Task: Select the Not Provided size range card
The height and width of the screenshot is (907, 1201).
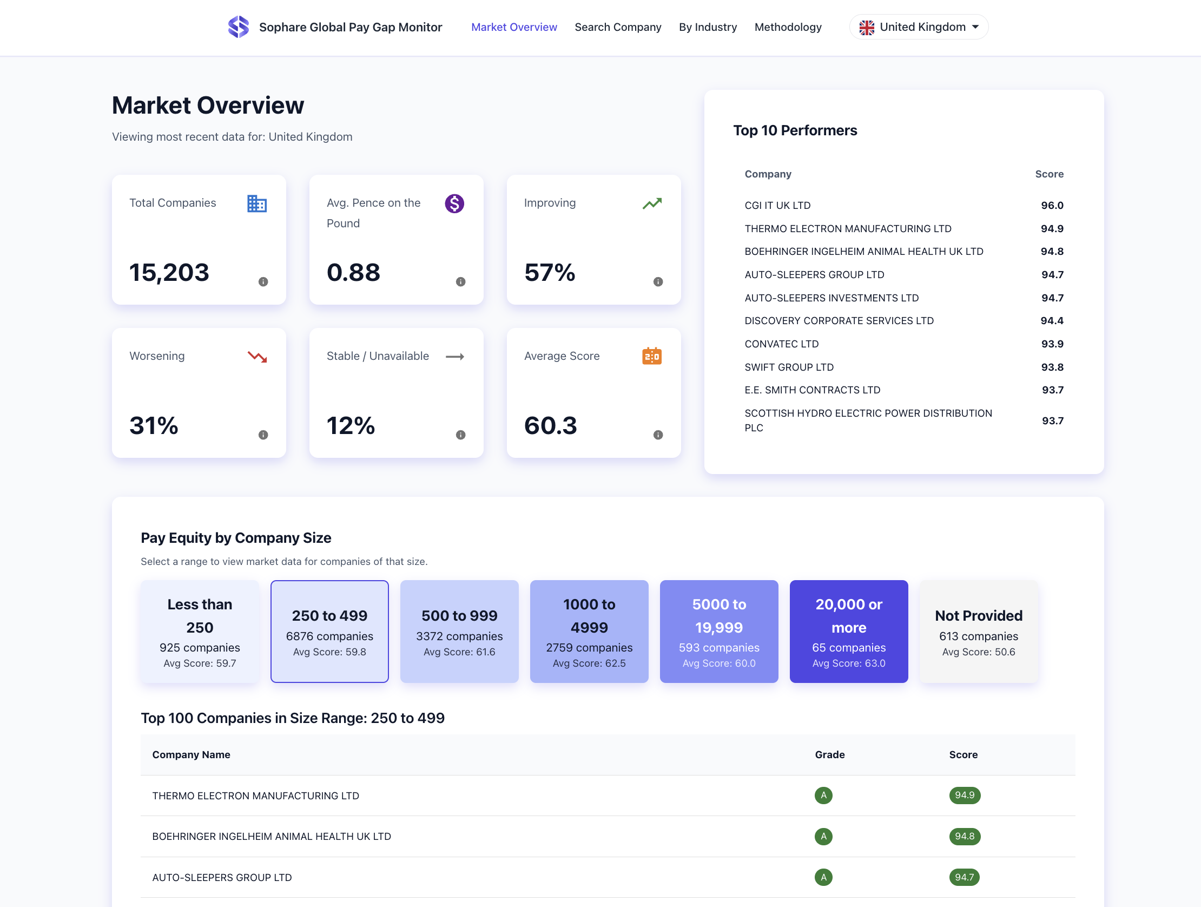Action: pyautogui.click(x=978, y=632)
